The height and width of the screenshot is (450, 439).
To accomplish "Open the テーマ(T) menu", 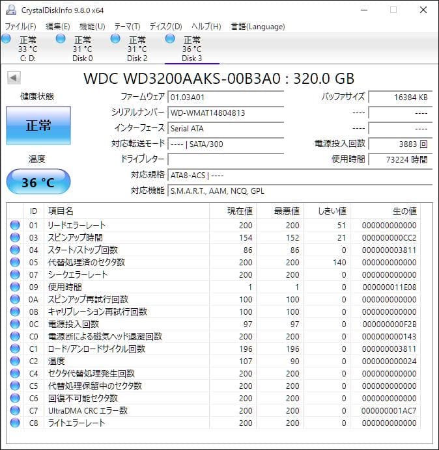I will point(127,27).
